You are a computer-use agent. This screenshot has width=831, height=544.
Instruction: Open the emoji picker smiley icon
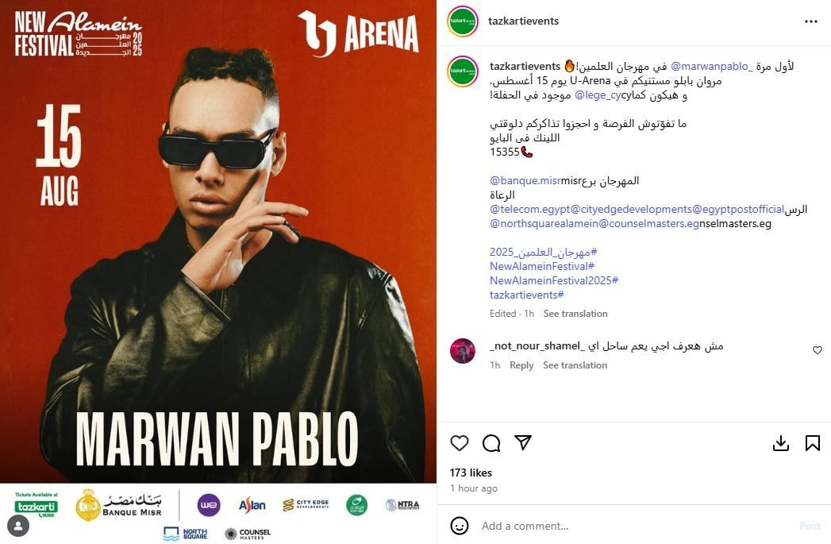click(459, 526)
